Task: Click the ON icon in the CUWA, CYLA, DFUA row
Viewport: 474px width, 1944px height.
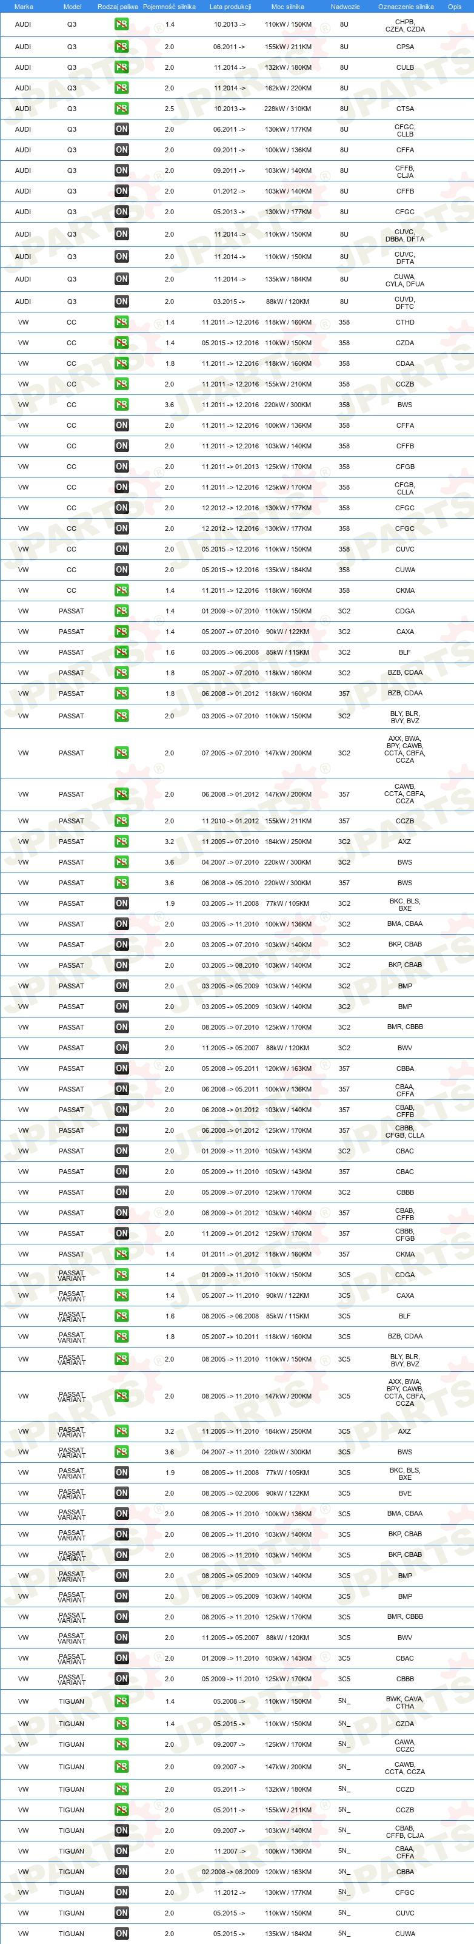Action: [x=121, y=279]
